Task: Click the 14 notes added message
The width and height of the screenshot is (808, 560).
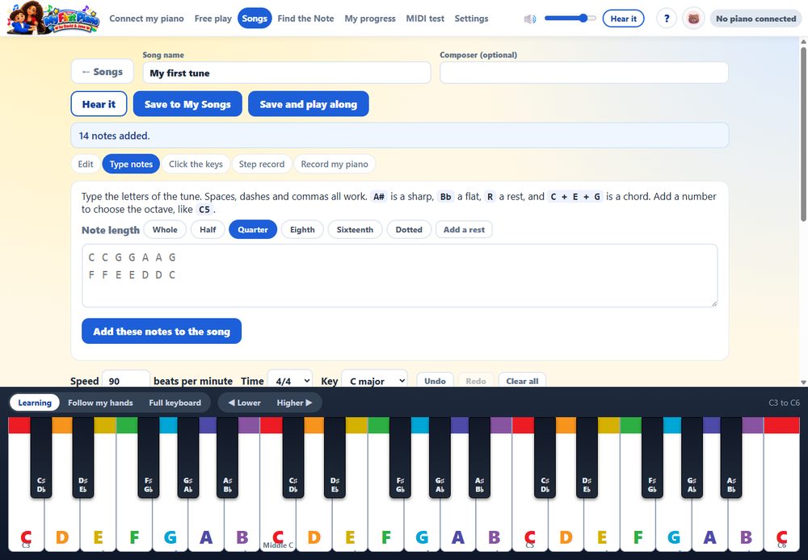Action: pyautogui.click(x=399, y=136)
